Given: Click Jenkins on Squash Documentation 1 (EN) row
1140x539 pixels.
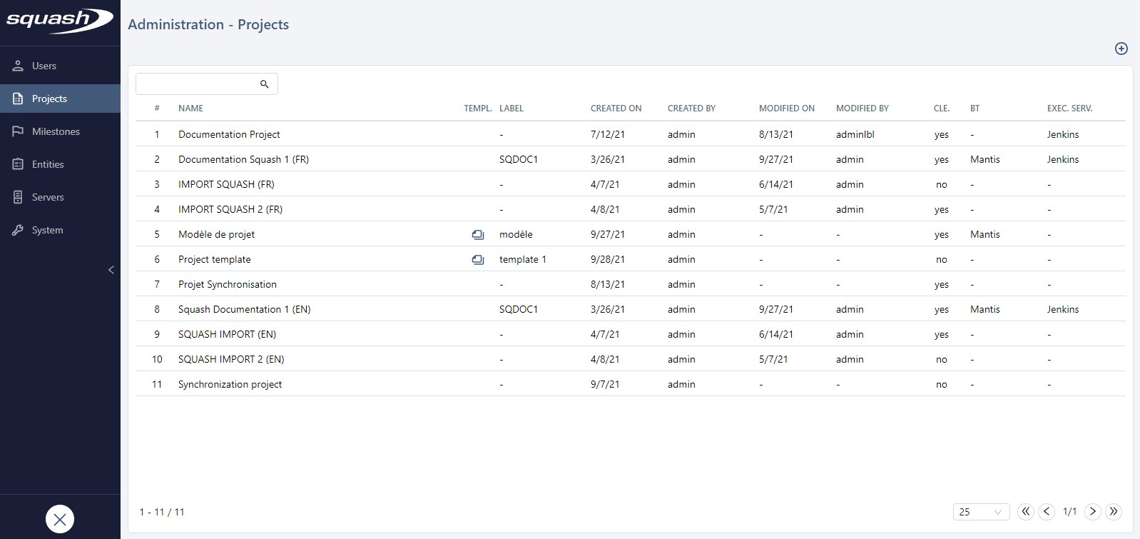Looking at the screenshot, I should pyautogui.click(x=1063, y=309).
